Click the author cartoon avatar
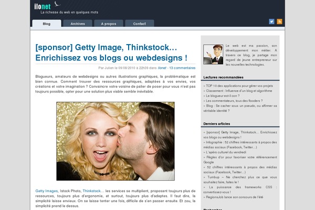 [x=213, y=55]
